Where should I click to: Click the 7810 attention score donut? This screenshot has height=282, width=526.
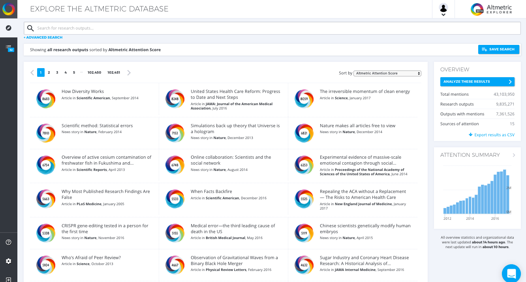tap(46, 133)
